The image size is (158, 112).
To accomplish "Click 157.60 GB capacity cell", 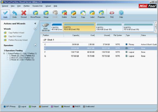I will [x=75, y=56].
